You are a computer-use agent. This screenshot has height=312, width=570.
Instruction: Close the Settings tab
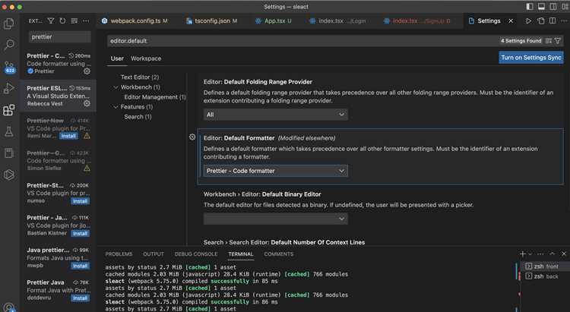[x=511, y=21]
